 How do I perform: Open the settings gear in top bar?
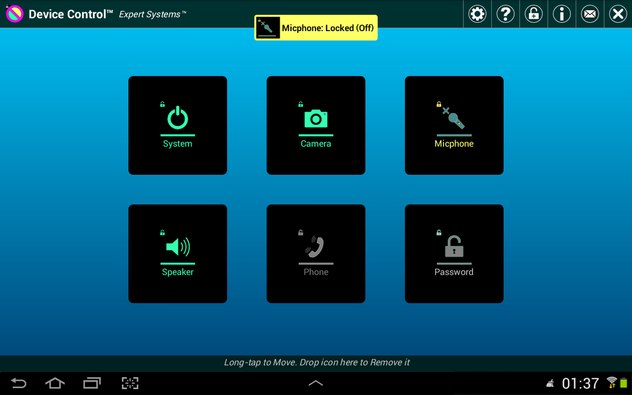tap(477, 14)
